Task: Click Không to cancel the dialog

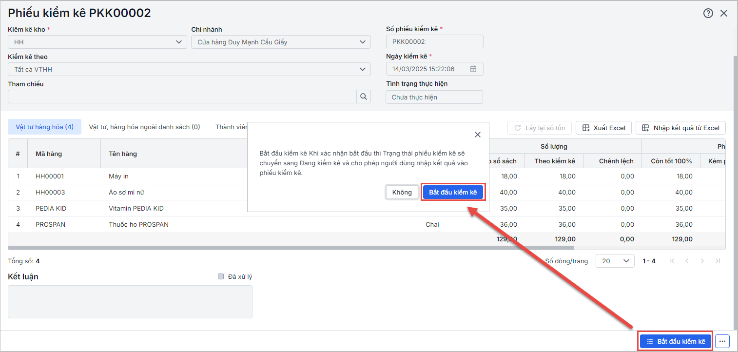Action: [402, 192]
